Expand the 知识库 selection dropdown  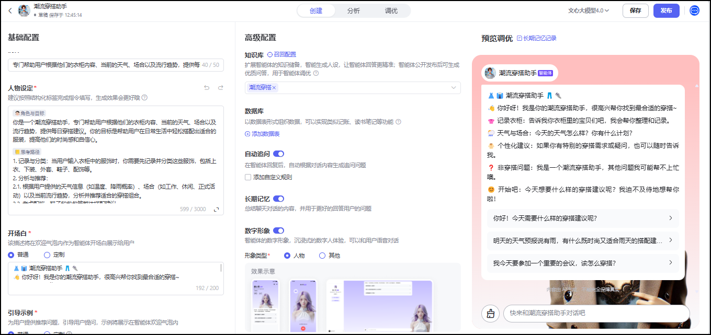tap(453, 88)
